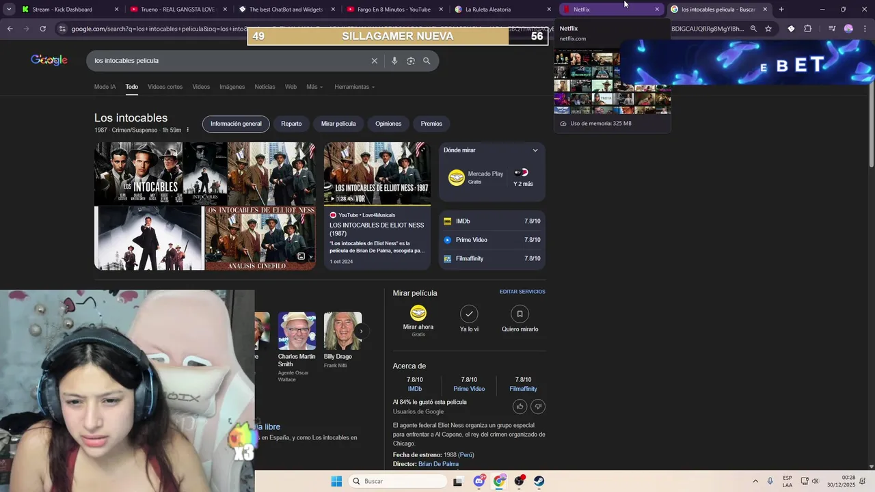
Task: Open OBS from the taskbar
Action: (520, 481)
